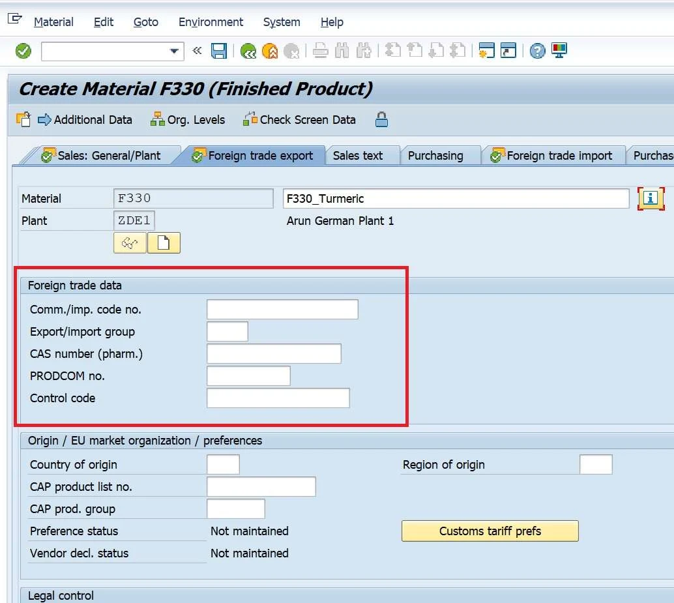674x603 pixels.
Task: Click the Export/import group field
Action: pos(227,331)
